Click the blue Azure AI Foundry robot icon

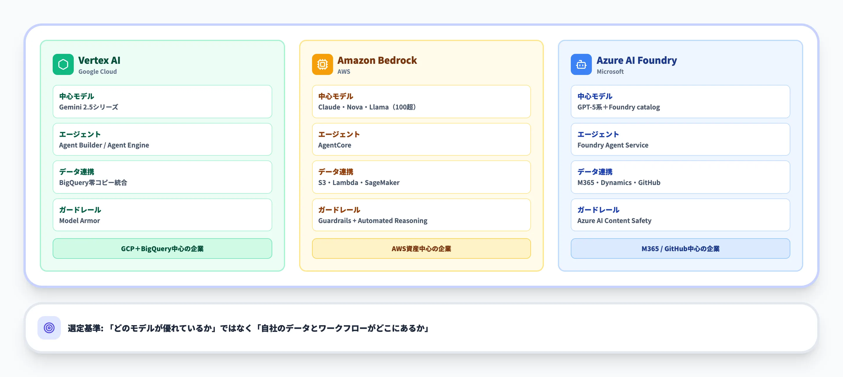581,64
